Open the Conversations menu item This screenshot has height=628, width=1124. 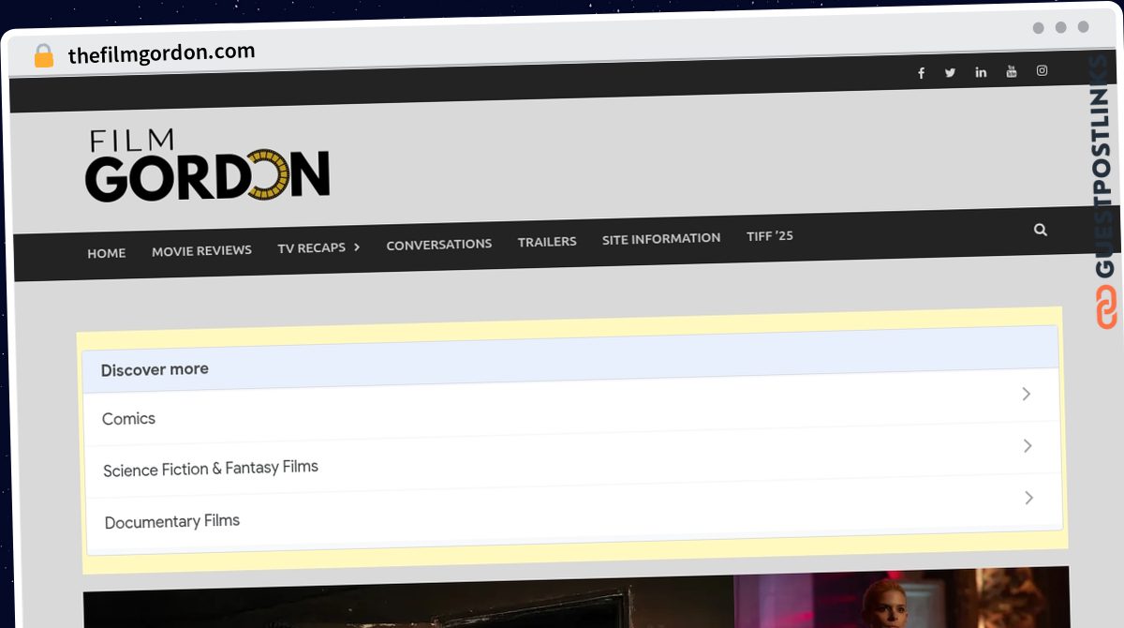(x=439, y=245)
